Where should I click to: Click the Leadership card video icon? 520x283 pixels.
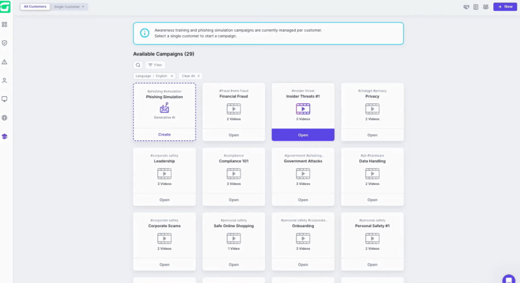164,174
